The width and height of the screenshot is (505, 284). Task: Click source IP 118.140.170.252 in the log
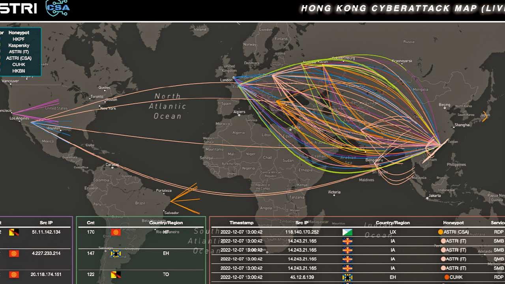(302, 232)
